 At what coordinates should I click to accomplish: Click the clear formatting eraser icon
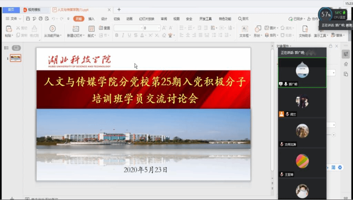(164, 35)
